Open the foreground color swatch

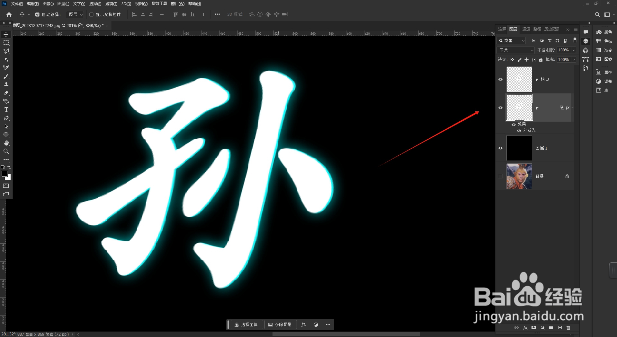tap(4, 174)
